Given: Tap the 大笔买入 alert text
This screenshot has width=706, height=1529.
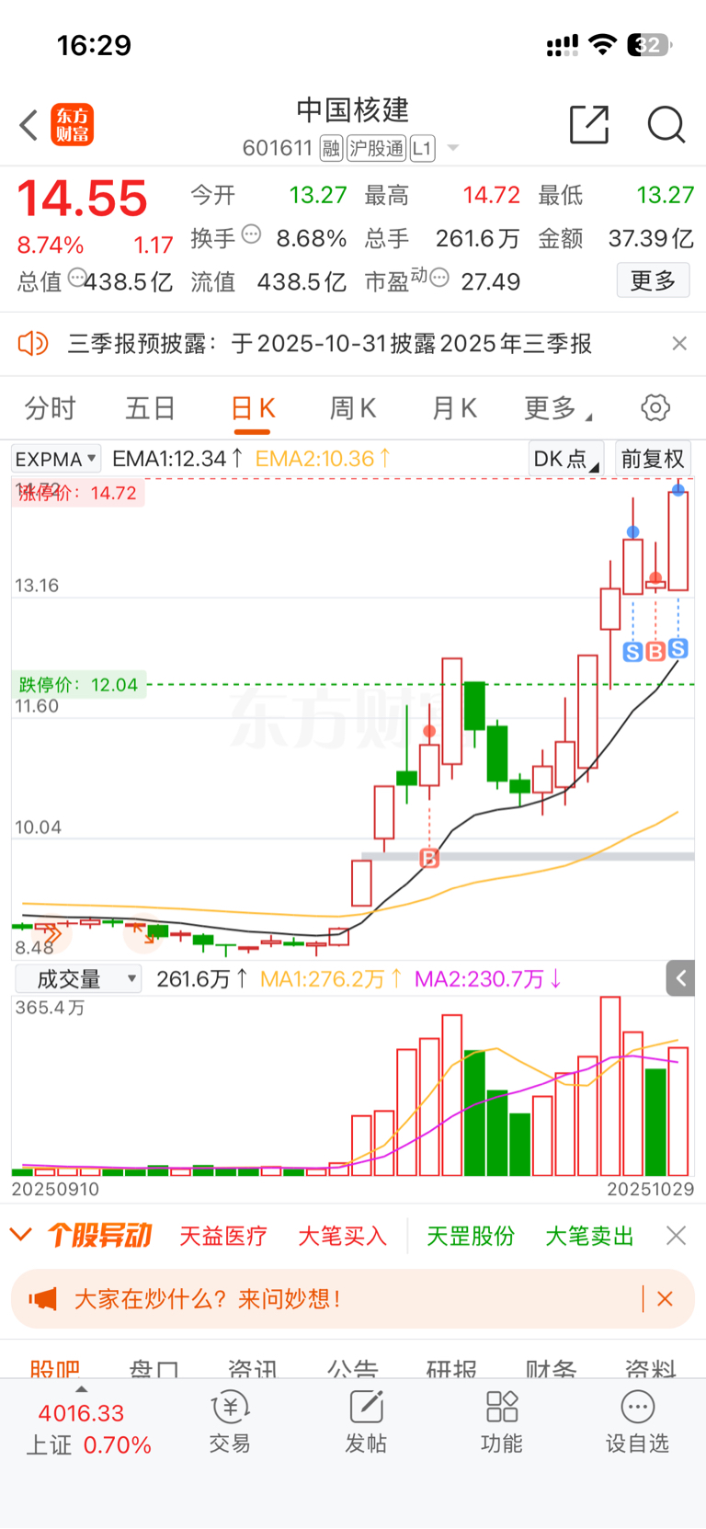Looking at the screenshot, I should point(342,1236).
